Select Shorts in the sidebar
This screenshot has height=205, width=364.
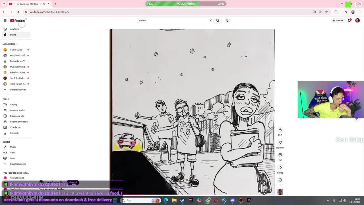click(16, 35)
